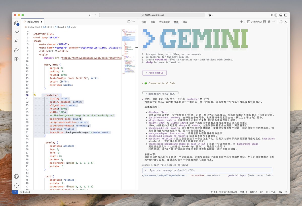This screenshot has width=302, height=206.
Task: Split the terminal pane
Action: point(265,22)
